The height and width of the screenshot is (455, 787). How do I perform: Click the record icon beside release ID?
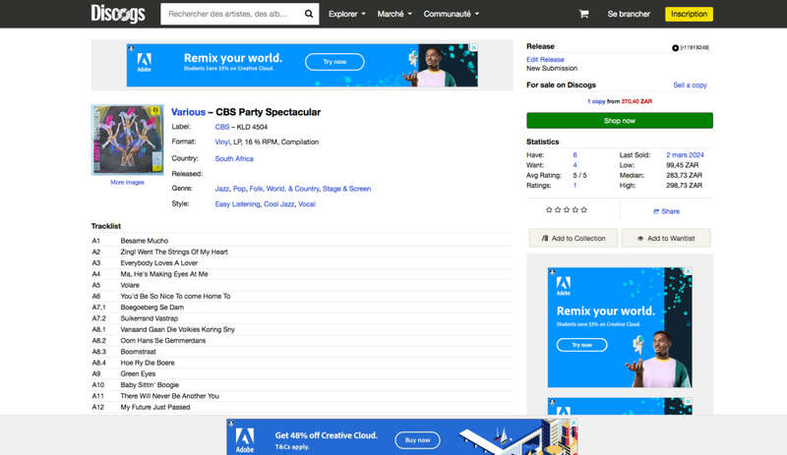[x=675, y=47]
